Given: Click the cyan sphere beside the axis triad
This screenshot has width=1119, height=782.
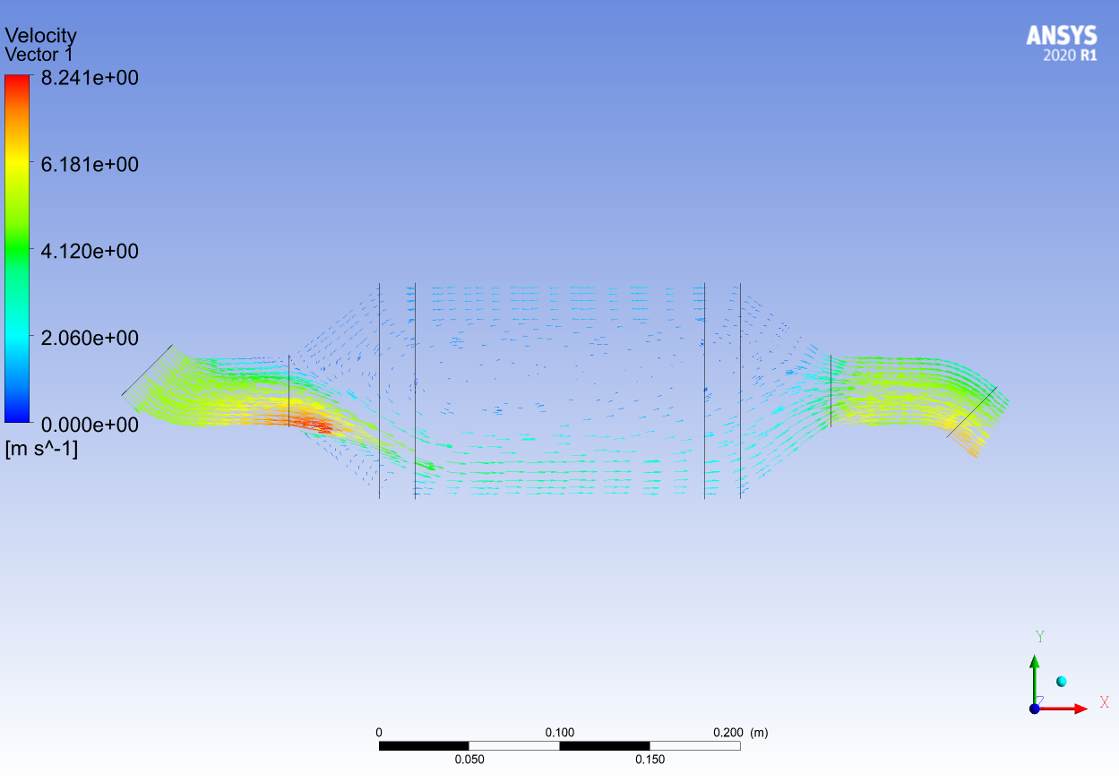Looking at the screenshot, I should coord(1062,682).
